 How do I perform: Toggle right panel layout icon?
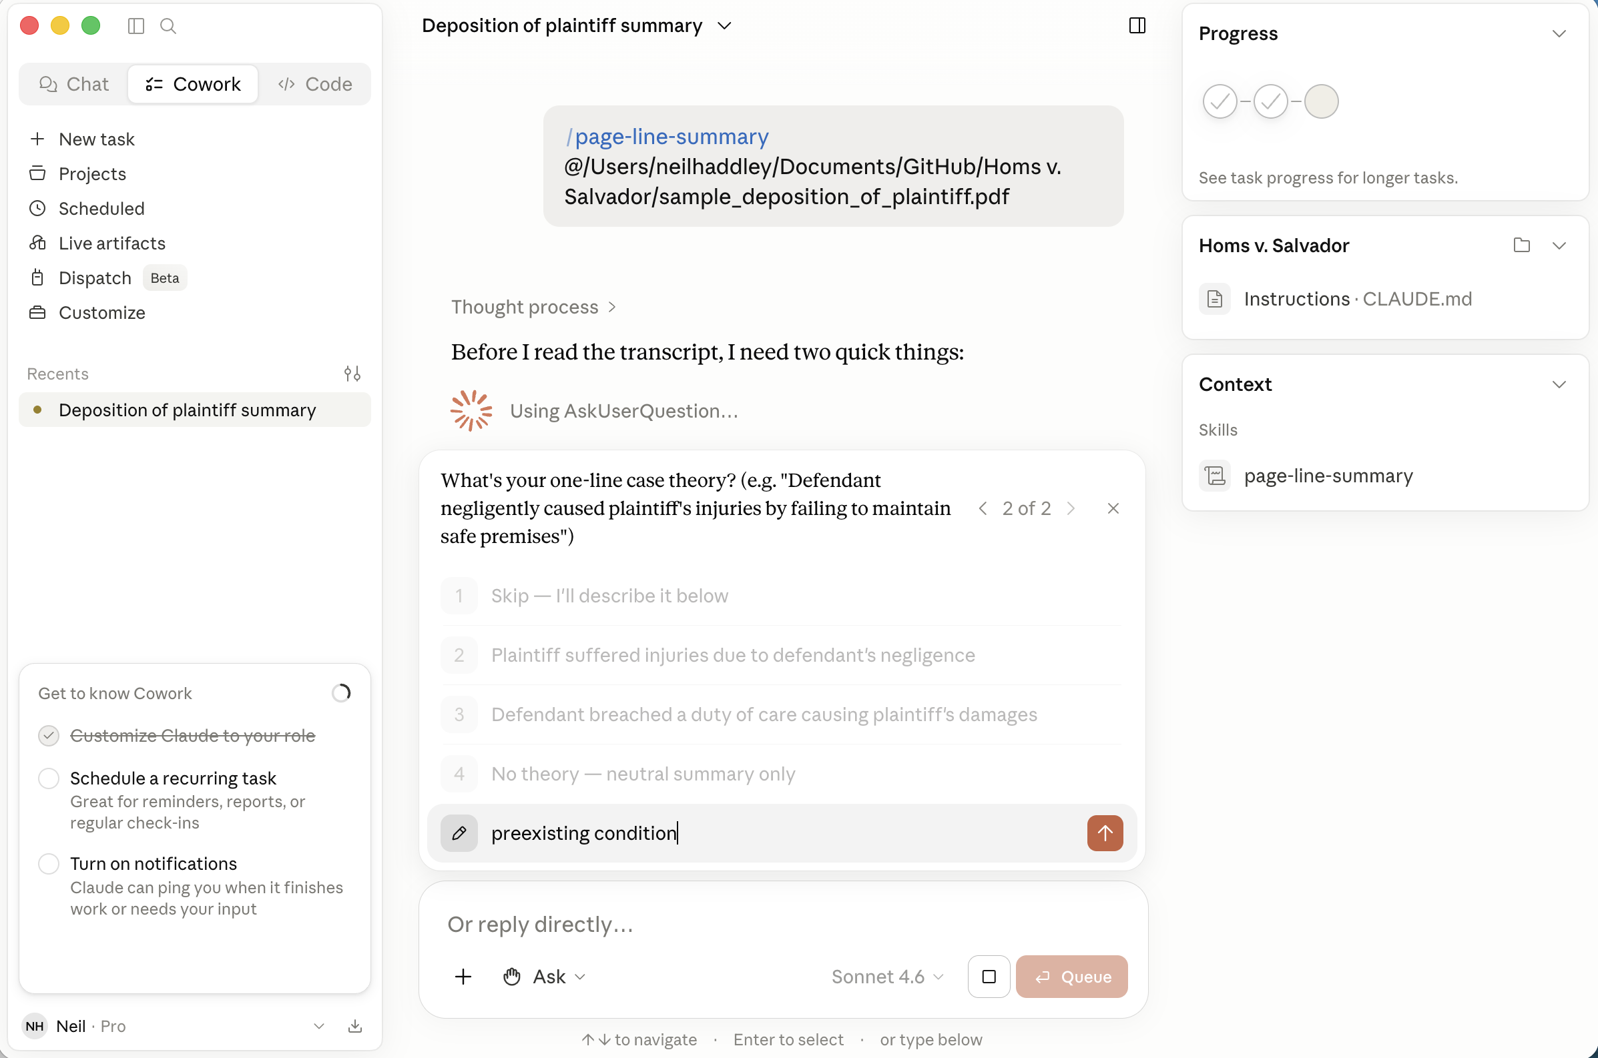[1137, 25]
